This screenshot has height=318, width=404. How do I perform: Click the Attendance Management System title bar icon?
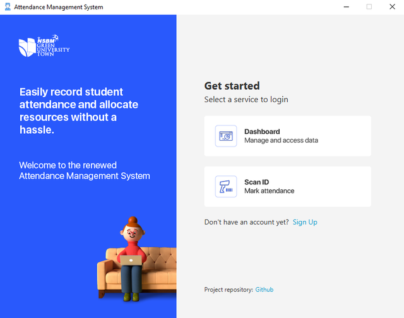coord(8,7)
